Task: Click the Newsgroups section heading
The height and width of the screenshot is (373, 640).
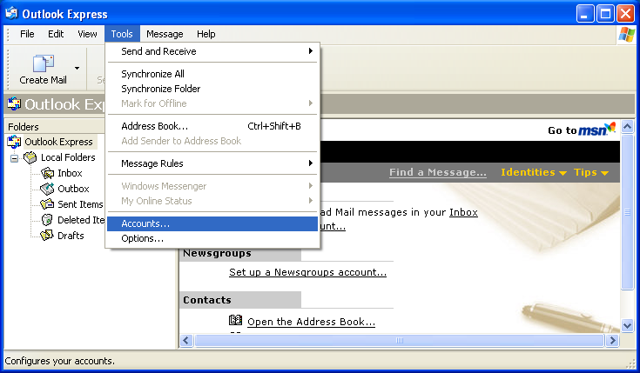Action: 217,254
